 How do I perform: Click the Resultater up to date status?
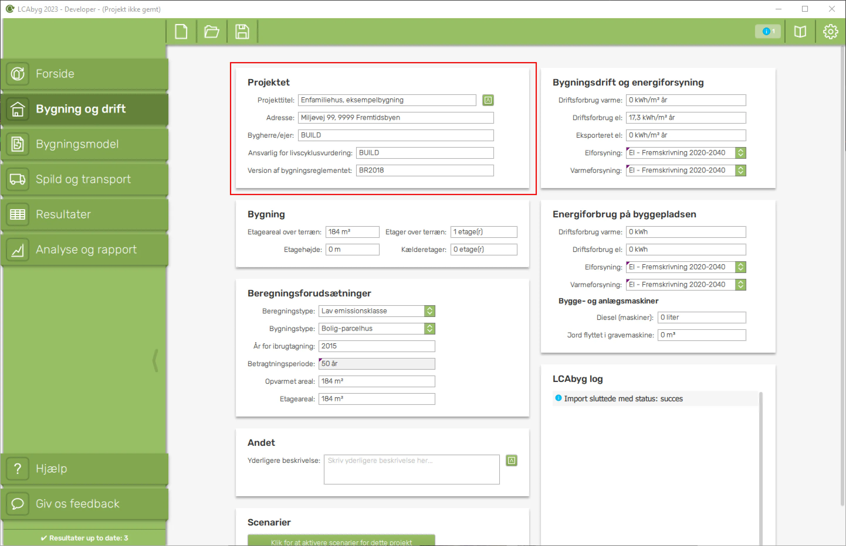(x=84, y=538)
